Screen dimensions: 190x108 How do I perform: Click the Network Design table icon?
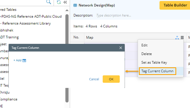75,5
